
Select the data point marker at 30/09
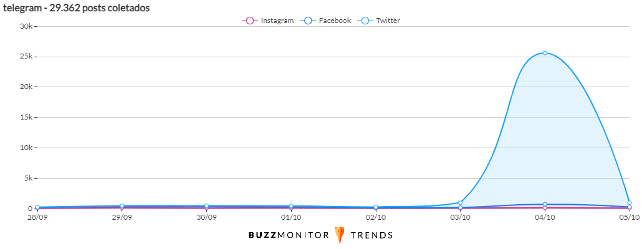coord(206,206)
